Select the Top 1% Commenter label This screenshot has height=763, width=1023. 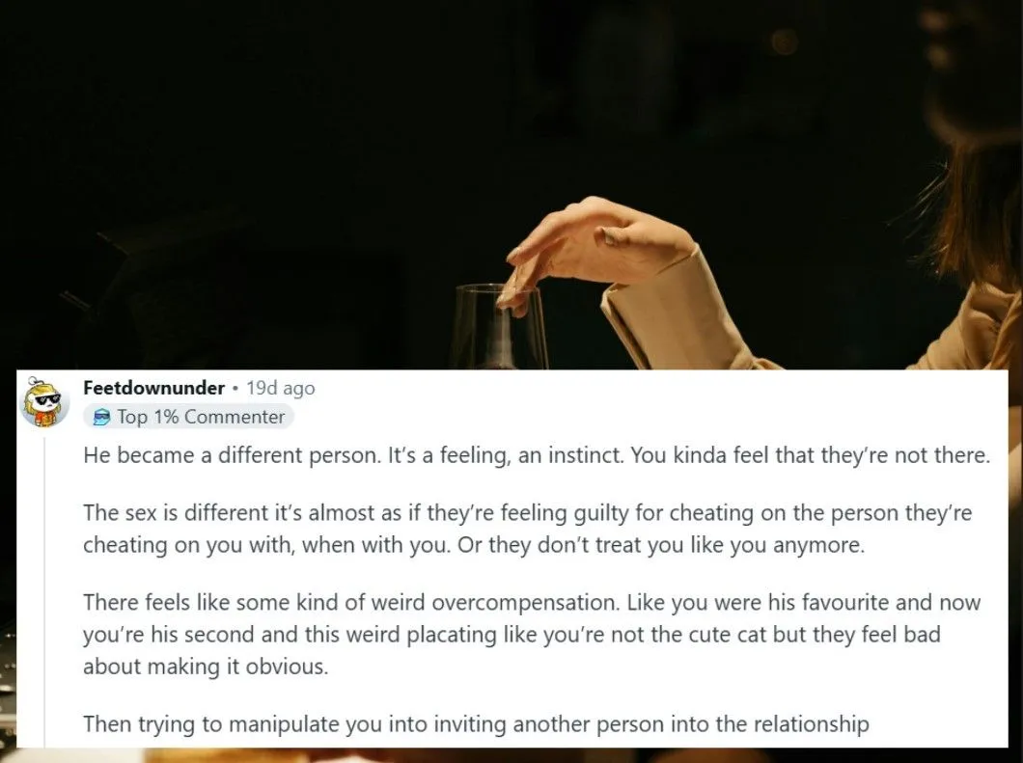pyautogui.click(x=201, y=418)
